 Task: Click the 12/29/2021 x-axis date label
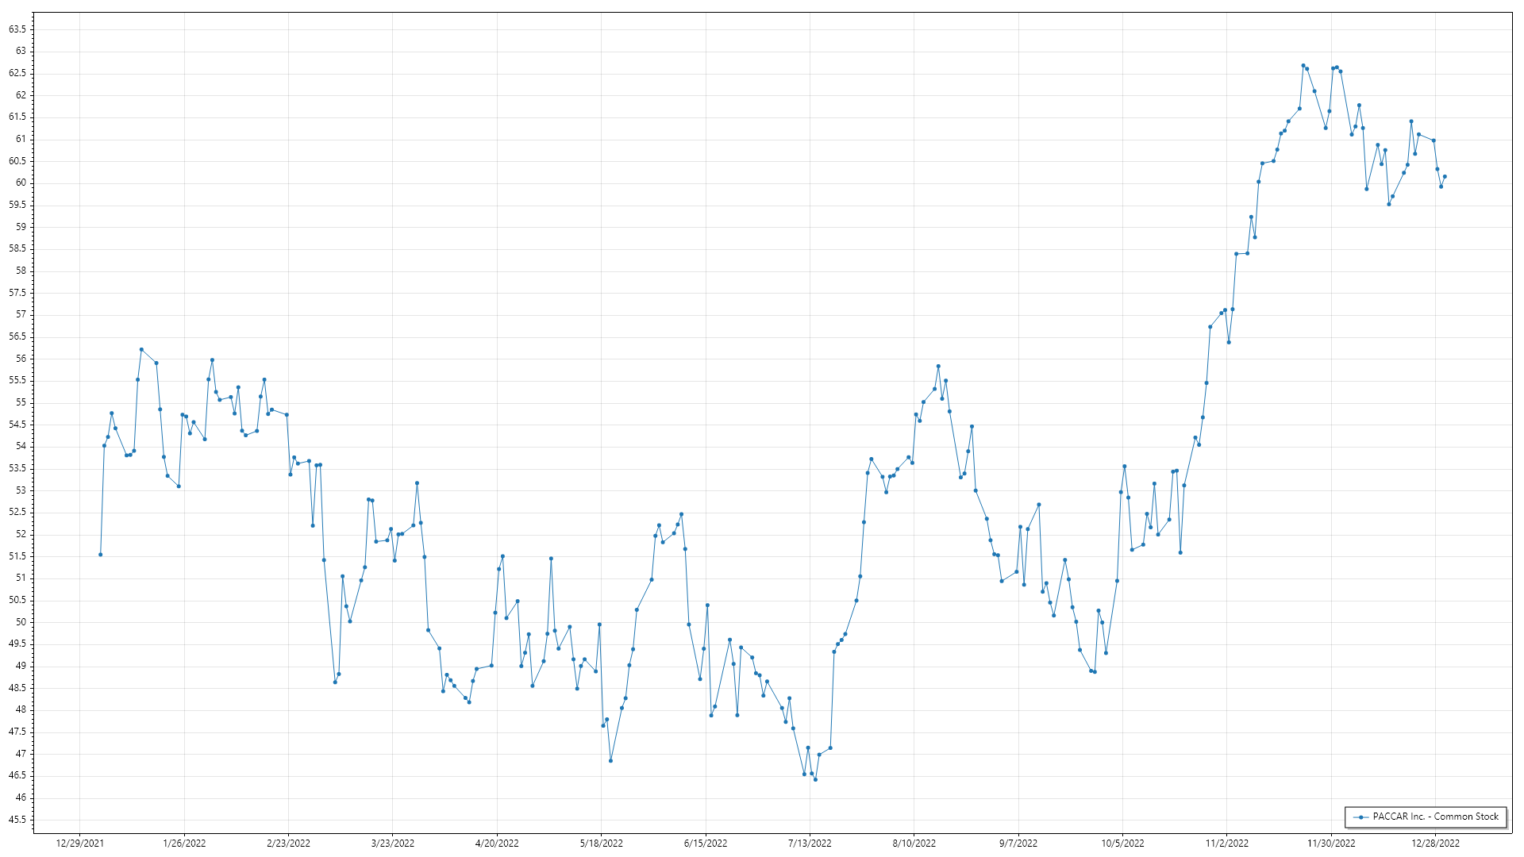pyautogui.click(x=79, y=844)
